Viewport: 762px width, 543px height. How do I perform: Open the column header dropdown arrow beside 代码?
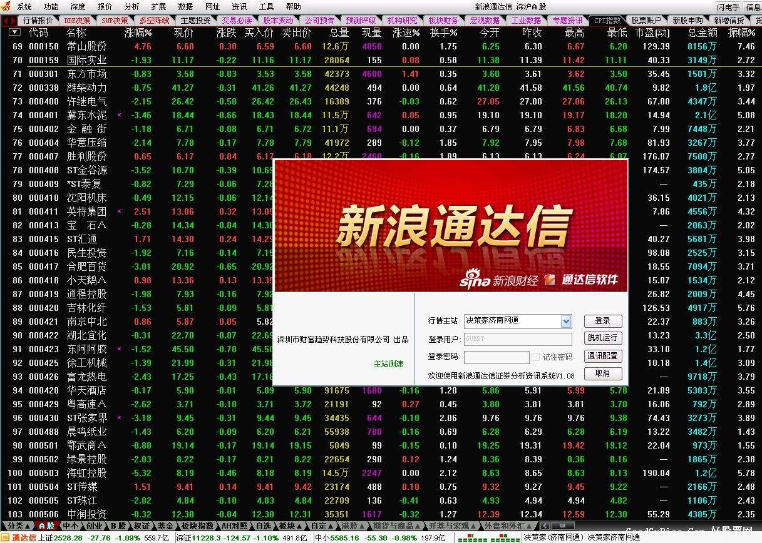click(x=14, y=32)
